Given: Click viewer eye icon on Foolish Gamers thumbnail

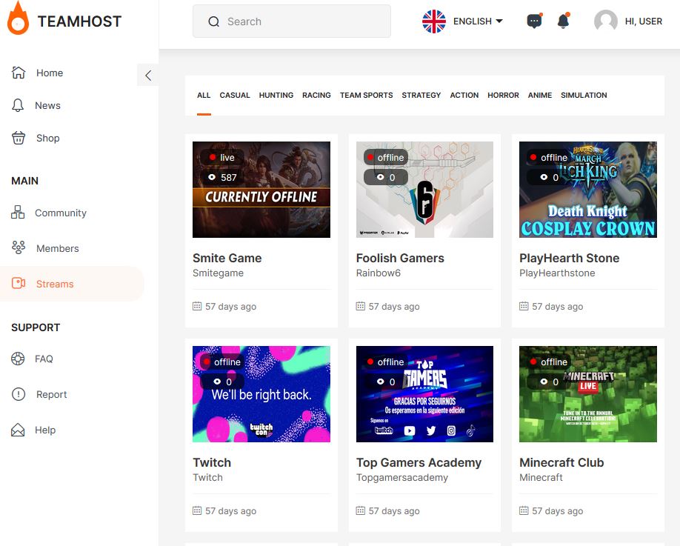Looking at the screenshot, I should tap(380, 177).
